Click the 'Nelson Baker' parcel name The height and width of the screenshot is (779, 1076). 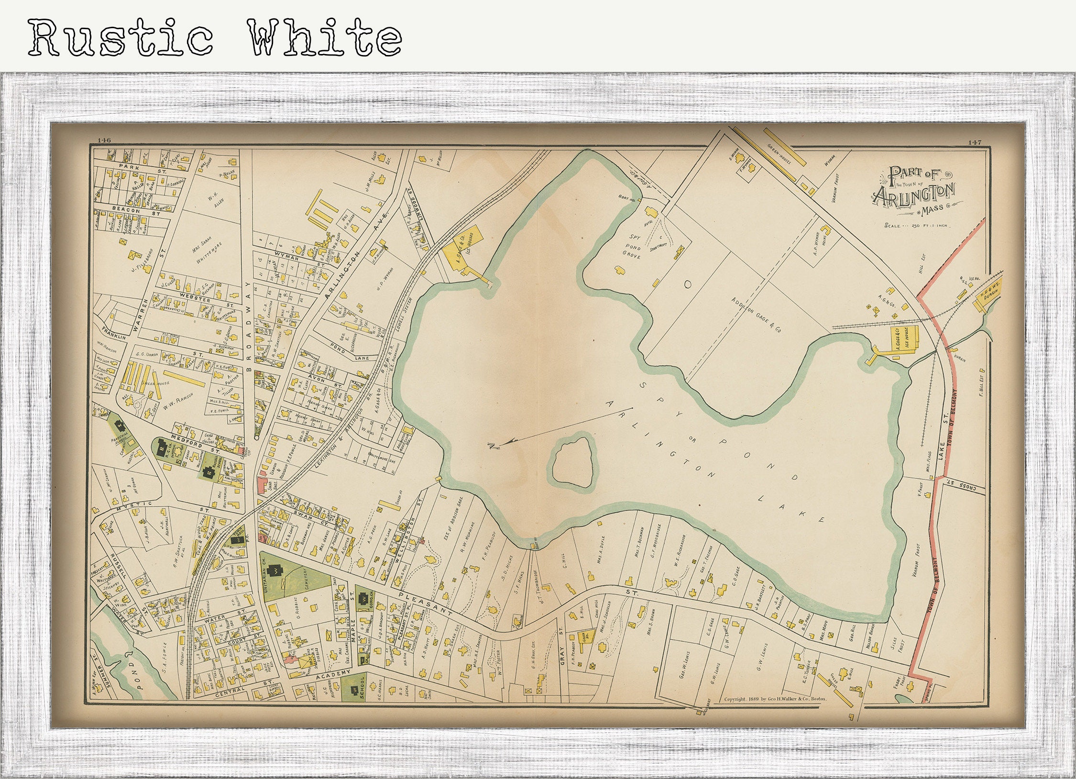870,637
